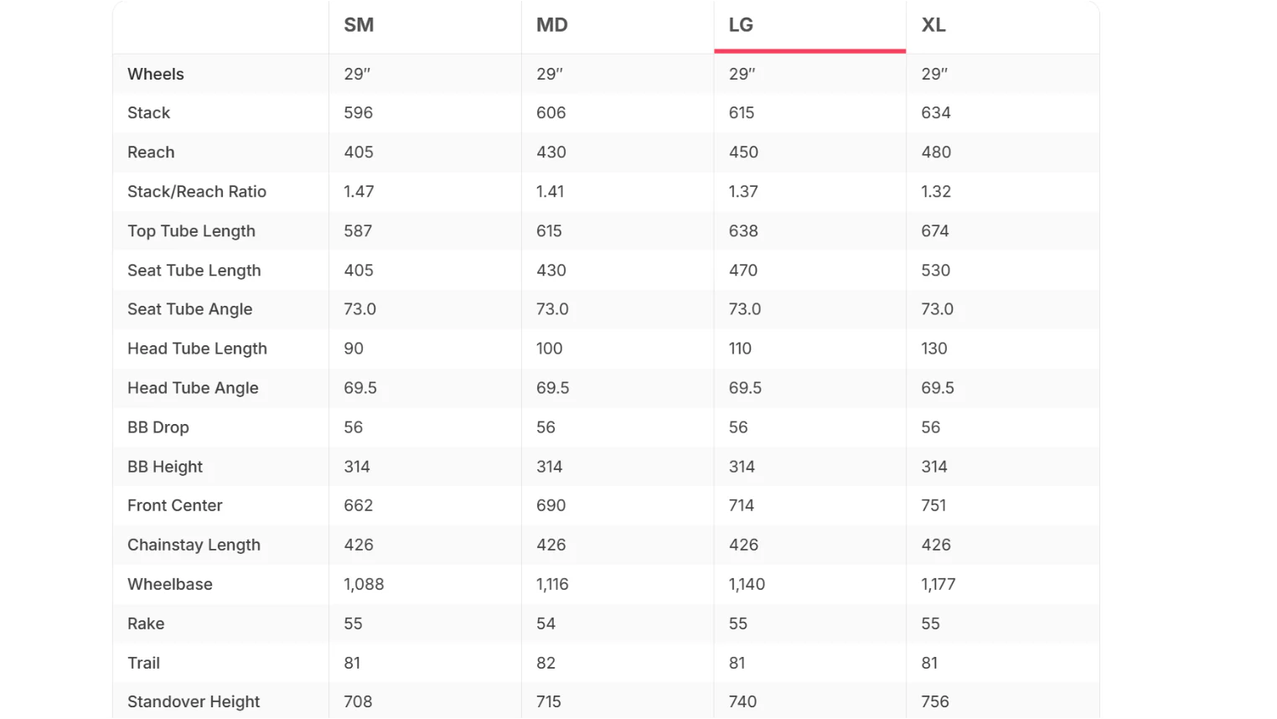Select the XL size column header
Image resolution: width=1277 pixels, height=719 pixels.
933,25
